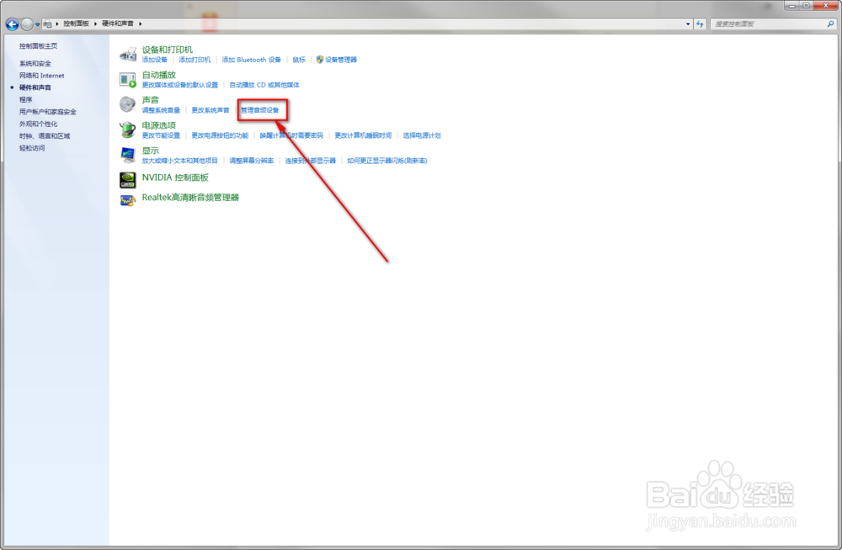The width and height of the screenshot is (842, 550).
Task: Open 外观和个性化 in sidebar
Action: point(38,124)
